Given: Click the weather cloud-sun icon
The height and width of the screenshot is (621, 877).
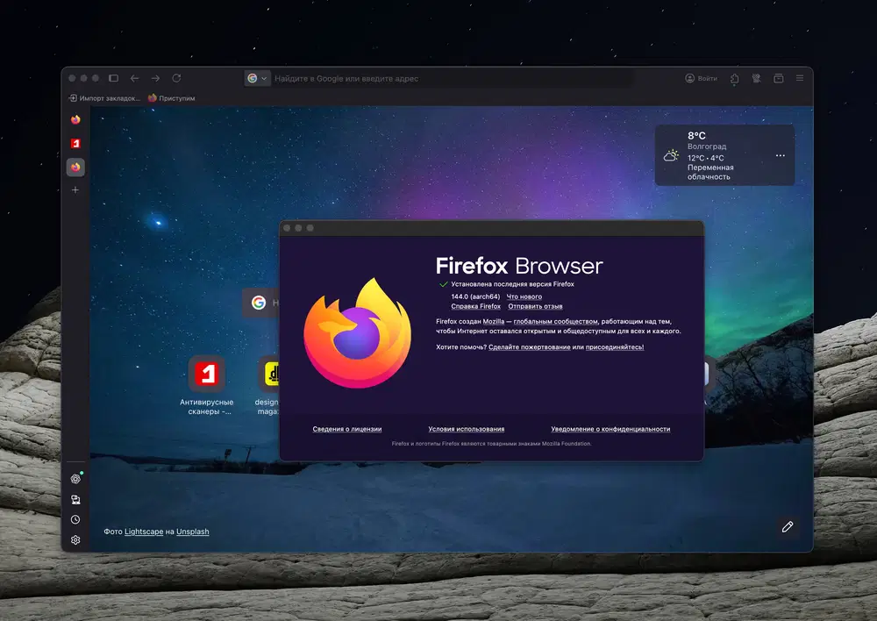Looking at the screenshot, I should 671,155.
